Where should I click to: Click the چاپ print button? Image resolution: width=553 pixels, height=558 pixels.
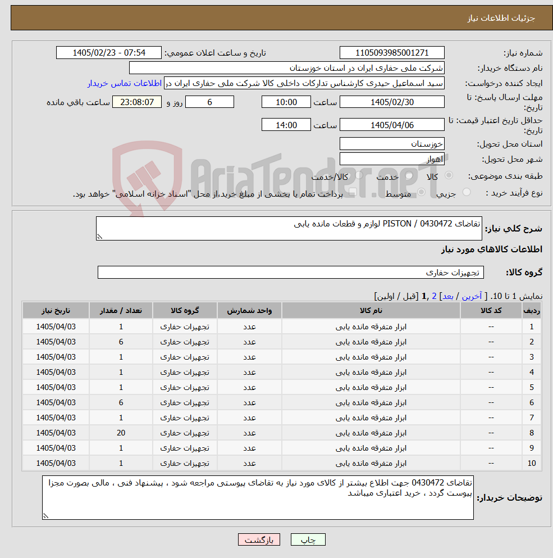(308, 539)
